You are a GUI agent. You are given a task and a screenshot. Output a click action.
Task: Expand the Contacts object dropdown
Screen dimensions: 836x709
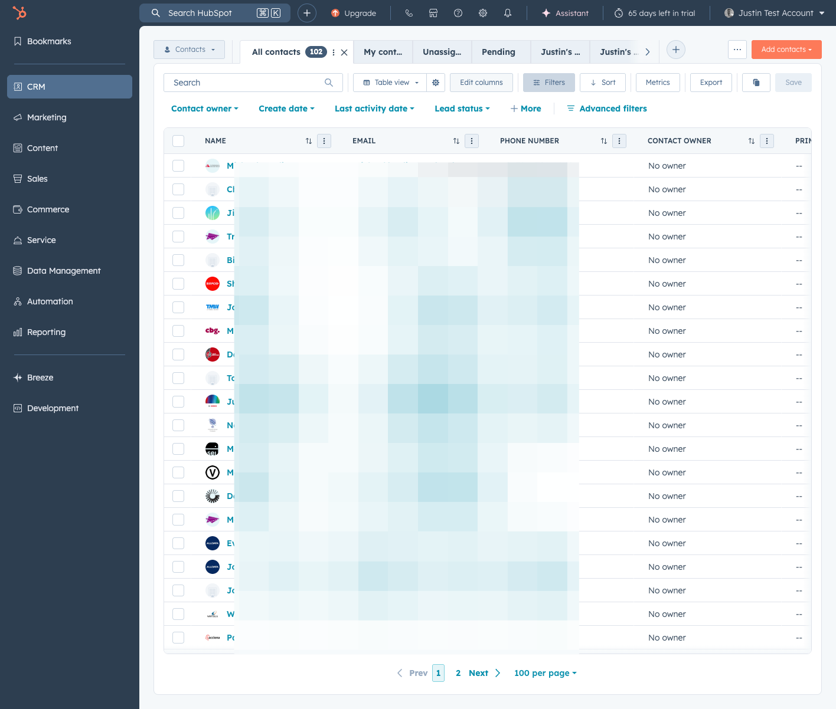pos(190,50)
